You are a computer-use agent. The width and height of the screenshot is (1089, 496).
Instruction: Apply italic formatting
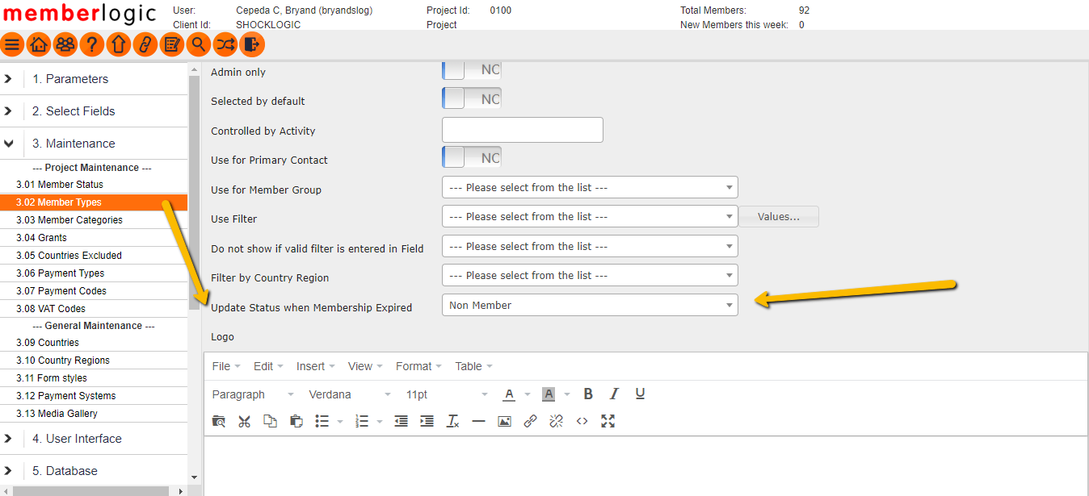point(614,394)
